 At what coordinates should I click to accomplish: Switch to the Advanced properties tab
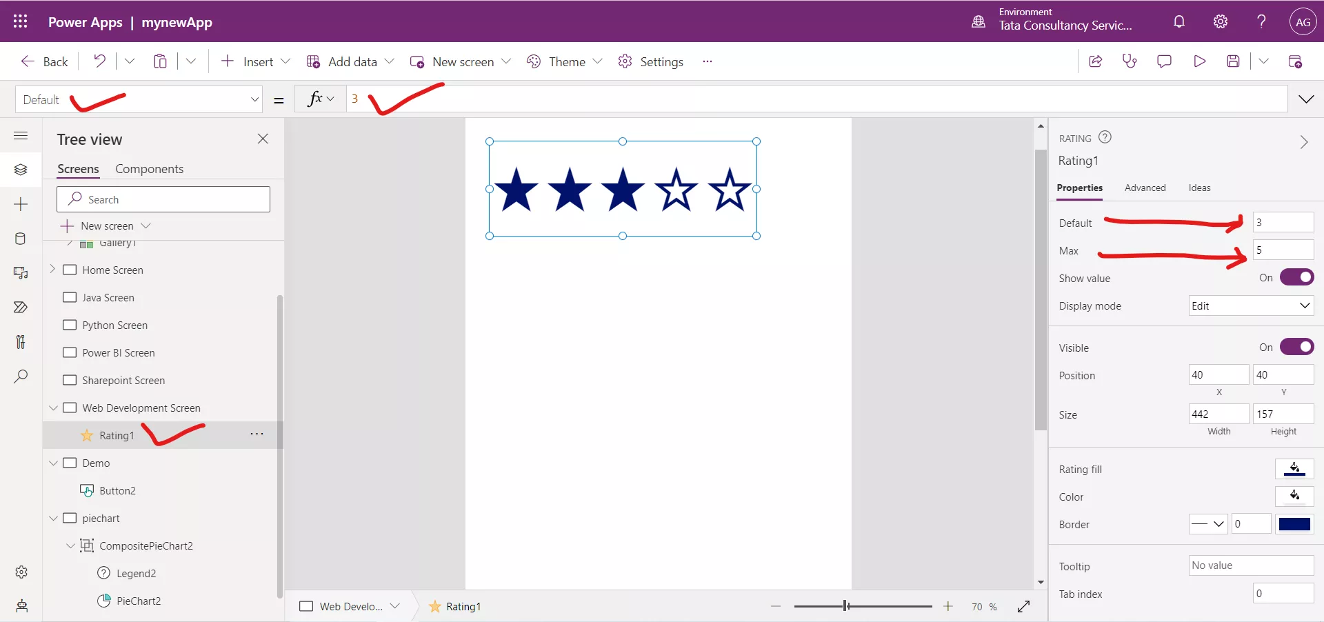pyautogui.click(x=1145, y=188)
